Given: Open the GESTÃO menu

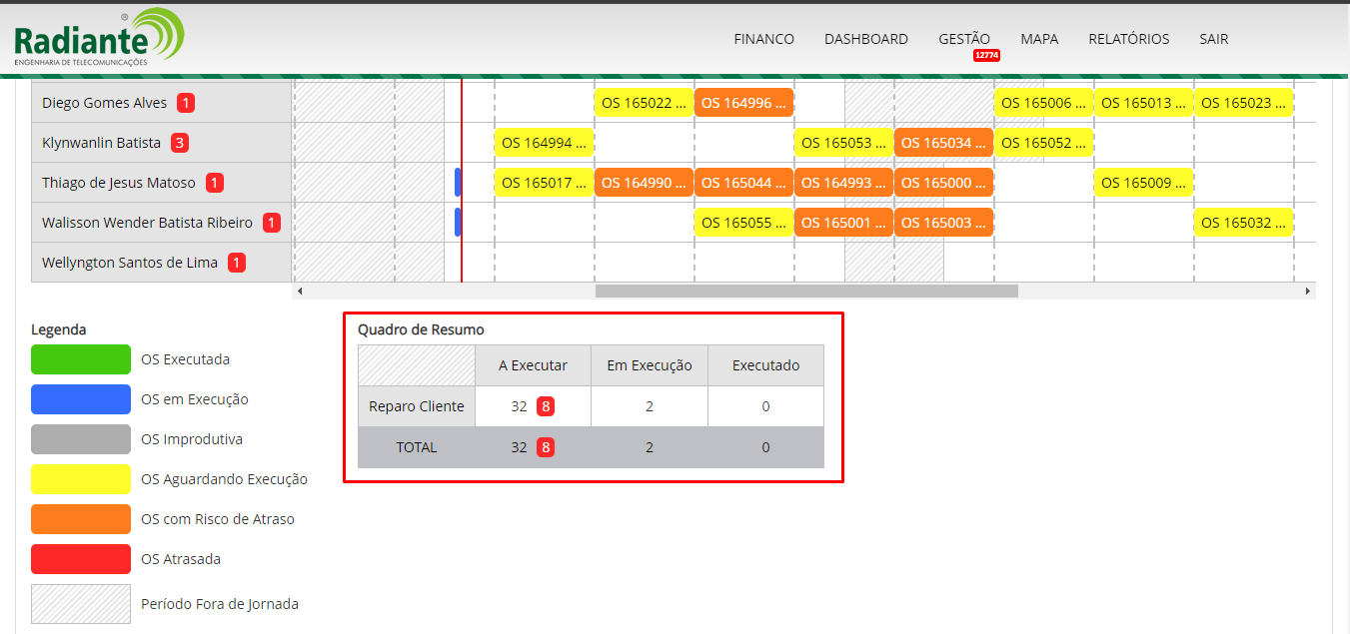Looking at the screenshot, I should 963,39.
